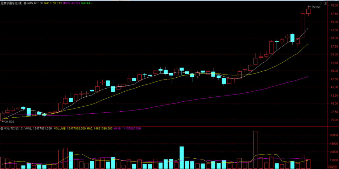339x169 pixels.
Task: Click the 34.500 low price marker
Action: [9, 122]
